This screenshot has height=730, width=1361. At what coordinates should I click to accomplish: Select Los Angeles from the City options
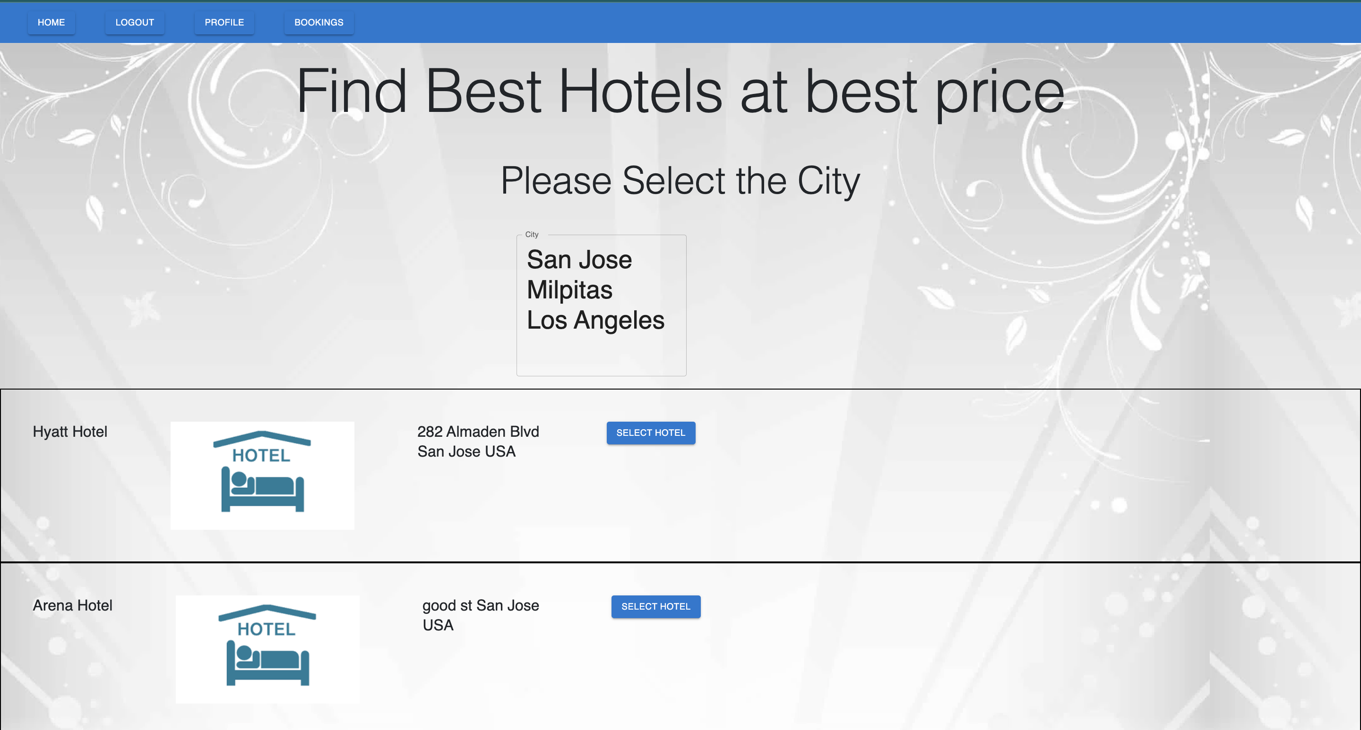click(595, 320)
